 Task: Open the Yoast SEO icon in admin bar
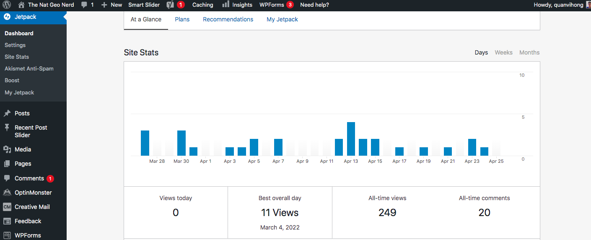170,5
